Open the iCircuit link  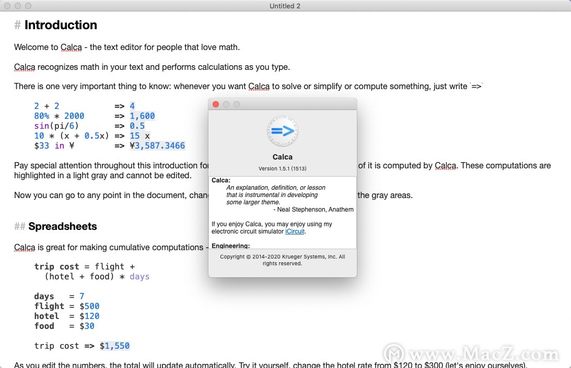[x=295, y=231]
